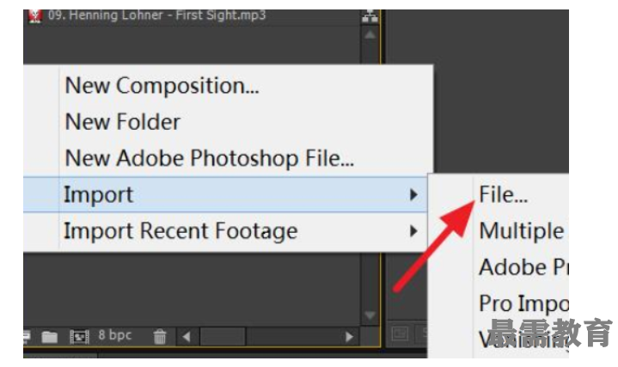The image size is (618, 367).
Task: Click the trash can delete icon
Action: point(160,337)
